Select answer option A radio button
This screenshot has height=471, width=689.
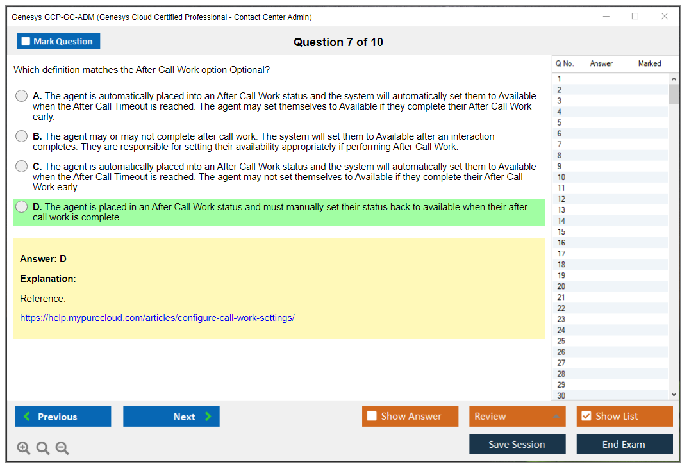pyautogui.click(x=22, y=96)
